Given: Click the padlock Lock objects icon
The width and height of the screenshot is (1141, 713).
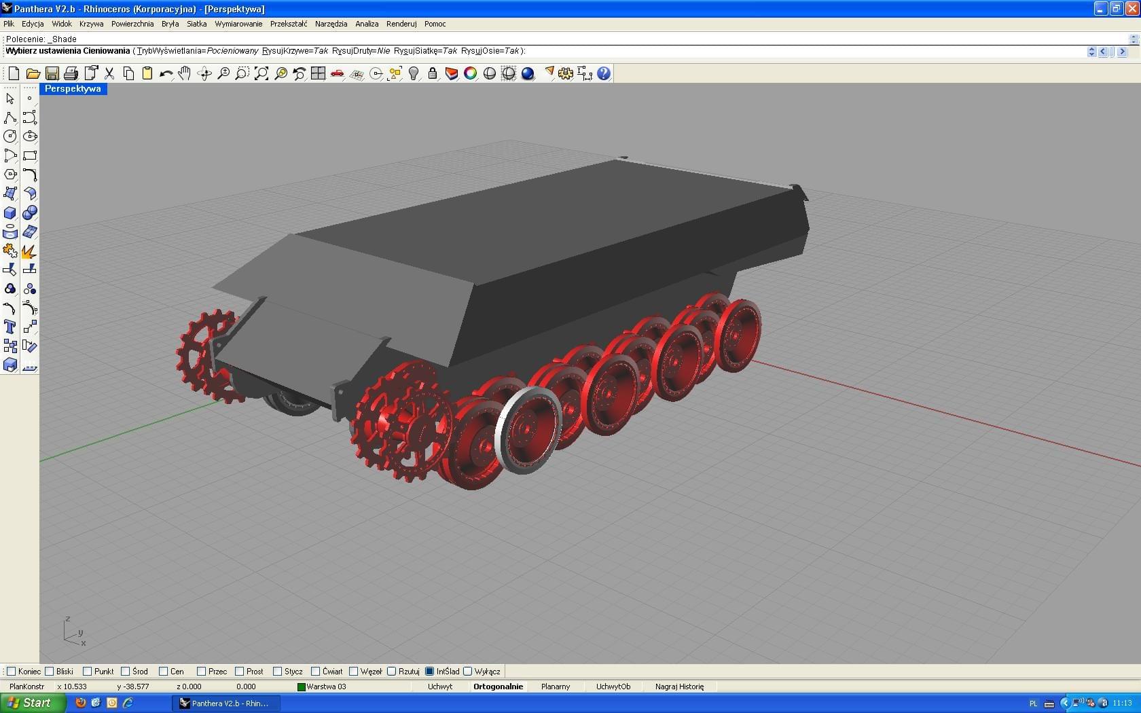Looking at the screenshot, I should (433, 73).
